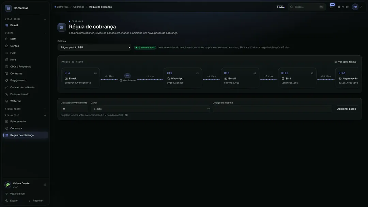Click the Faturamento sidebar icon
Screen dimensions: 368x207
click(x=7, y=122)
